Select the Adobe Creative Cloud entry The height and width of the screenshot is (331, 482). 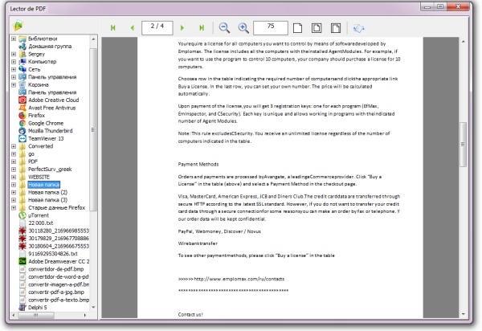click(54, 100)
